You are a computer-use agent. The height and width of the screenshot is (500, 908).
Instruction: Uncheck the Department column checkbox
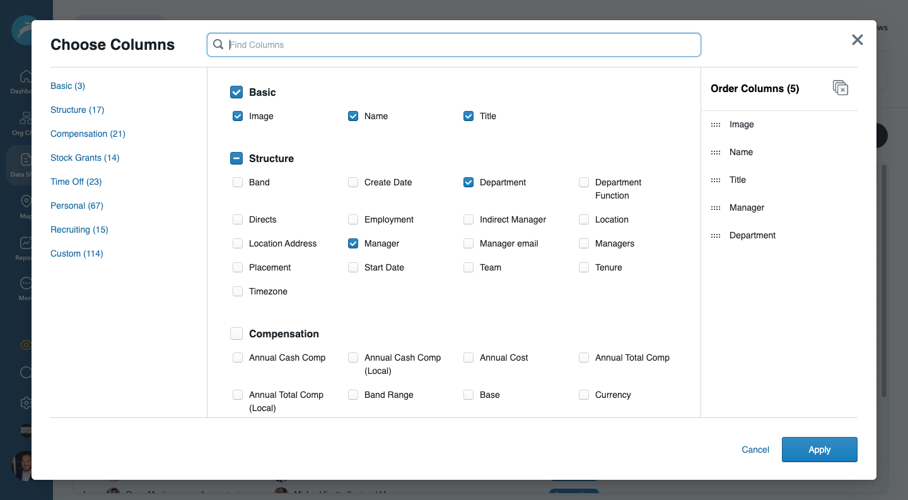[469, 182]
